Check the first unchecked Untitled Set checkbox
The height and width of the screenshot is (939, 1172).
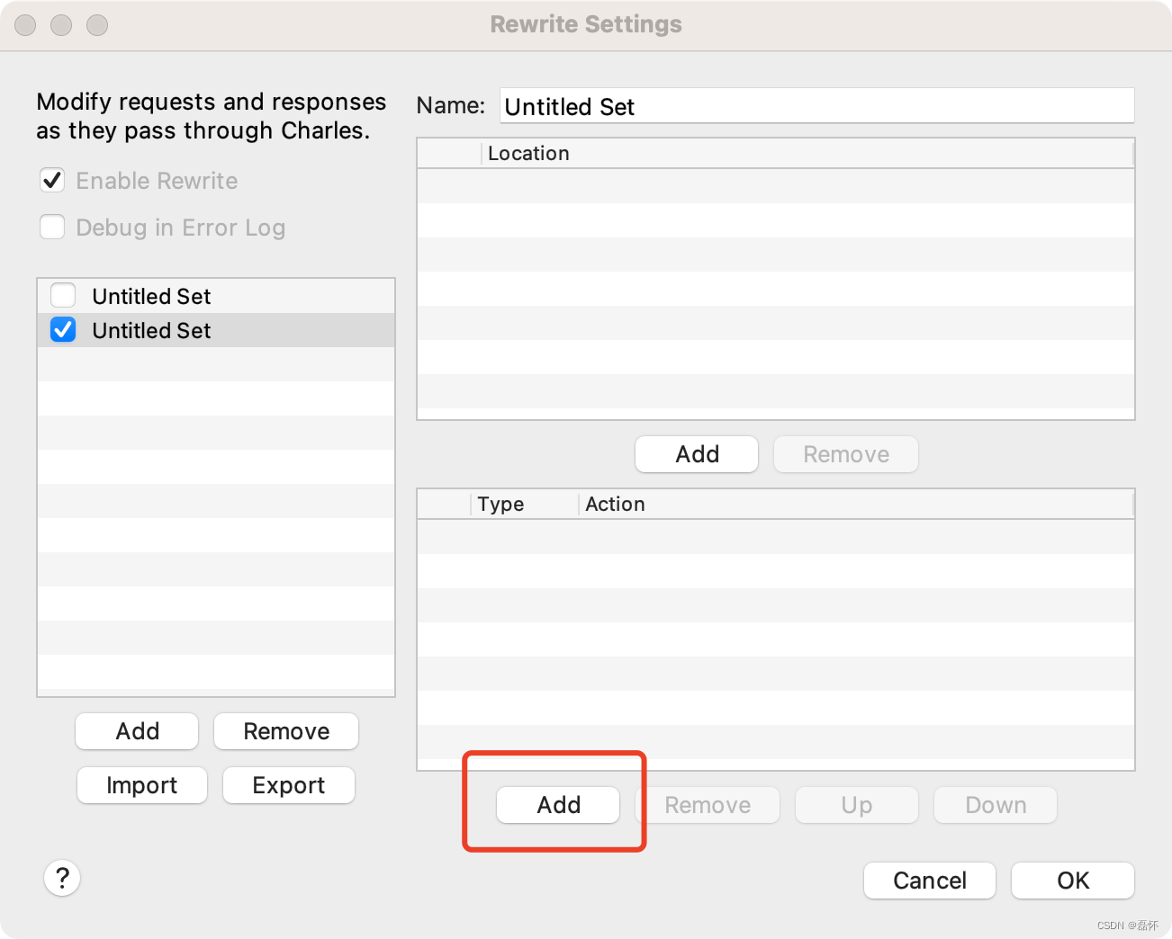(63, 295)
